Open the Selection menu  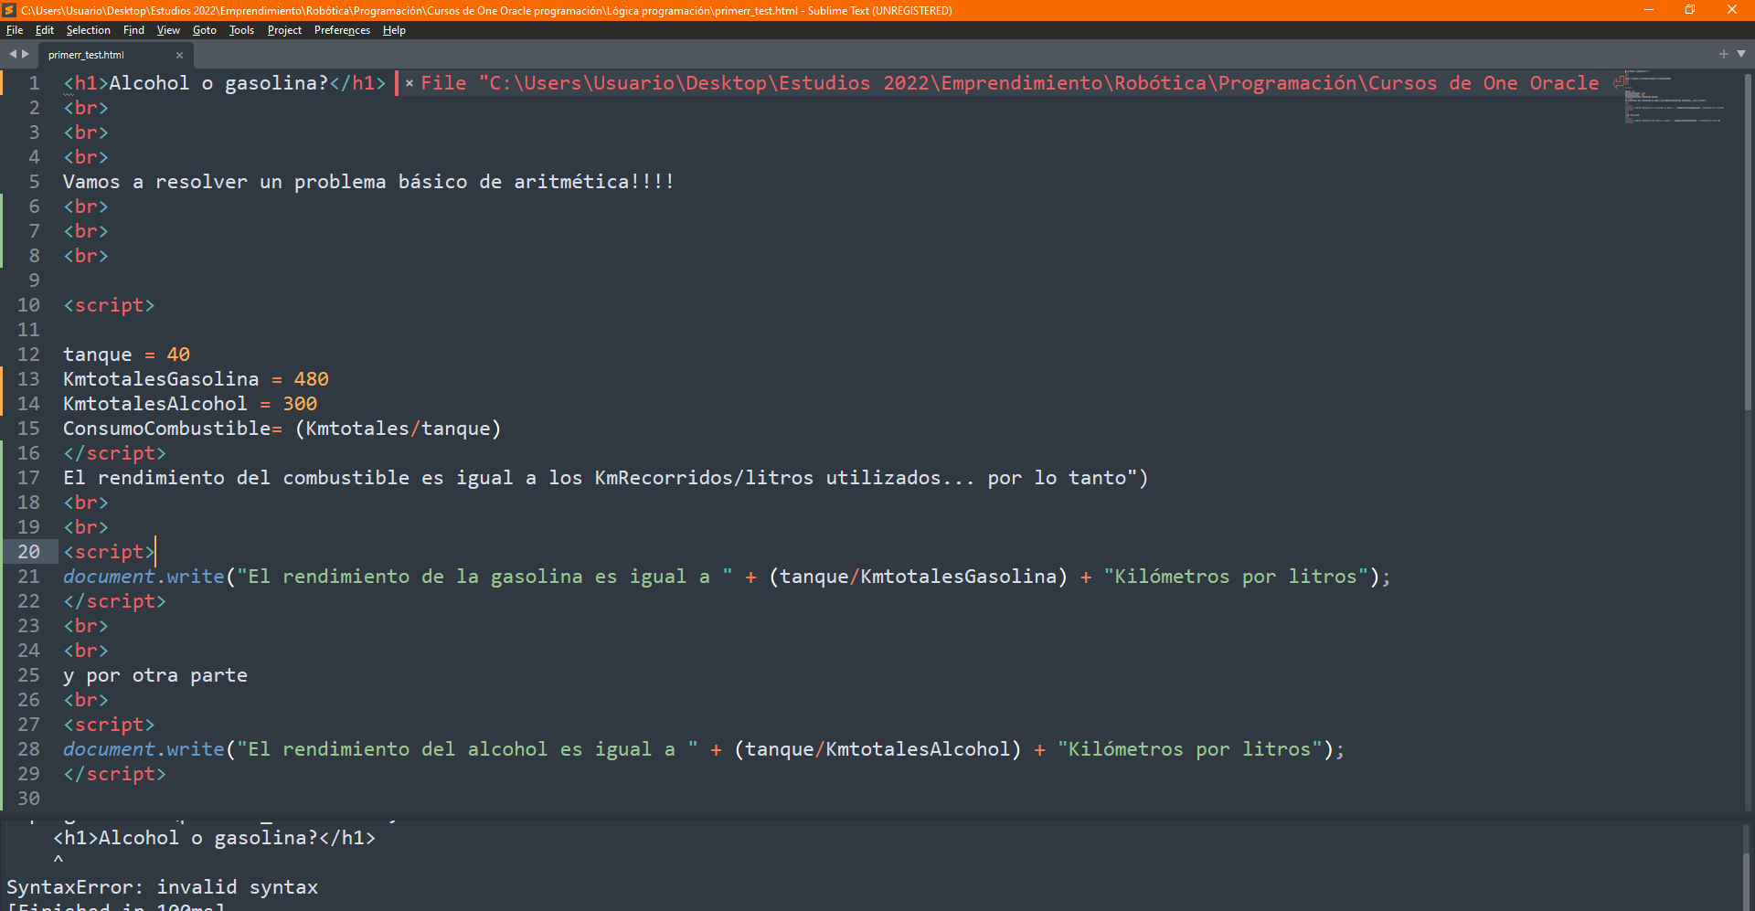88,30
